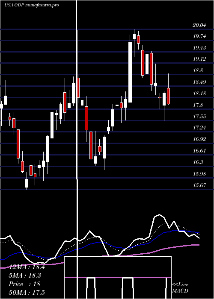Screen dimensions: 214x299
Task: Click the 18.8 price level label
Action: click(198, 70)
